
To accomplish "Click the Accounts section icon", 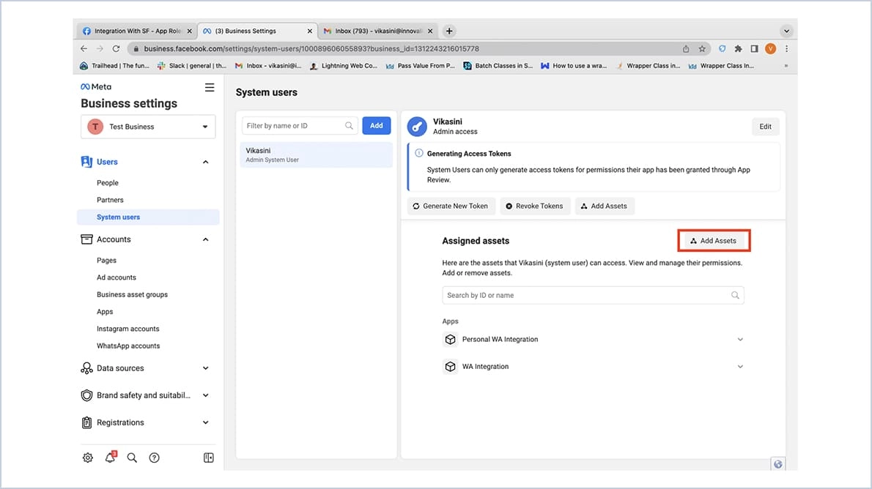I will pyautogui.click(x=86, y=239).
